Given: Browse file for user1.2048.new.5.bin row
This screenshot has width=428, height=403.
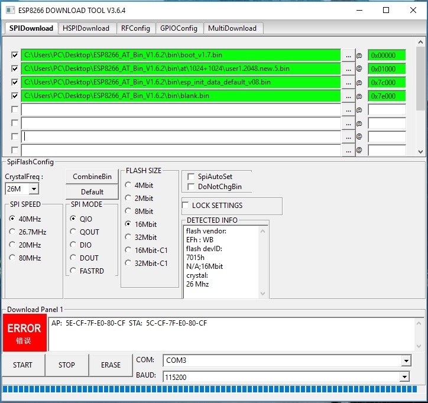Looking at the screenshot, I should tap(348, 69).
